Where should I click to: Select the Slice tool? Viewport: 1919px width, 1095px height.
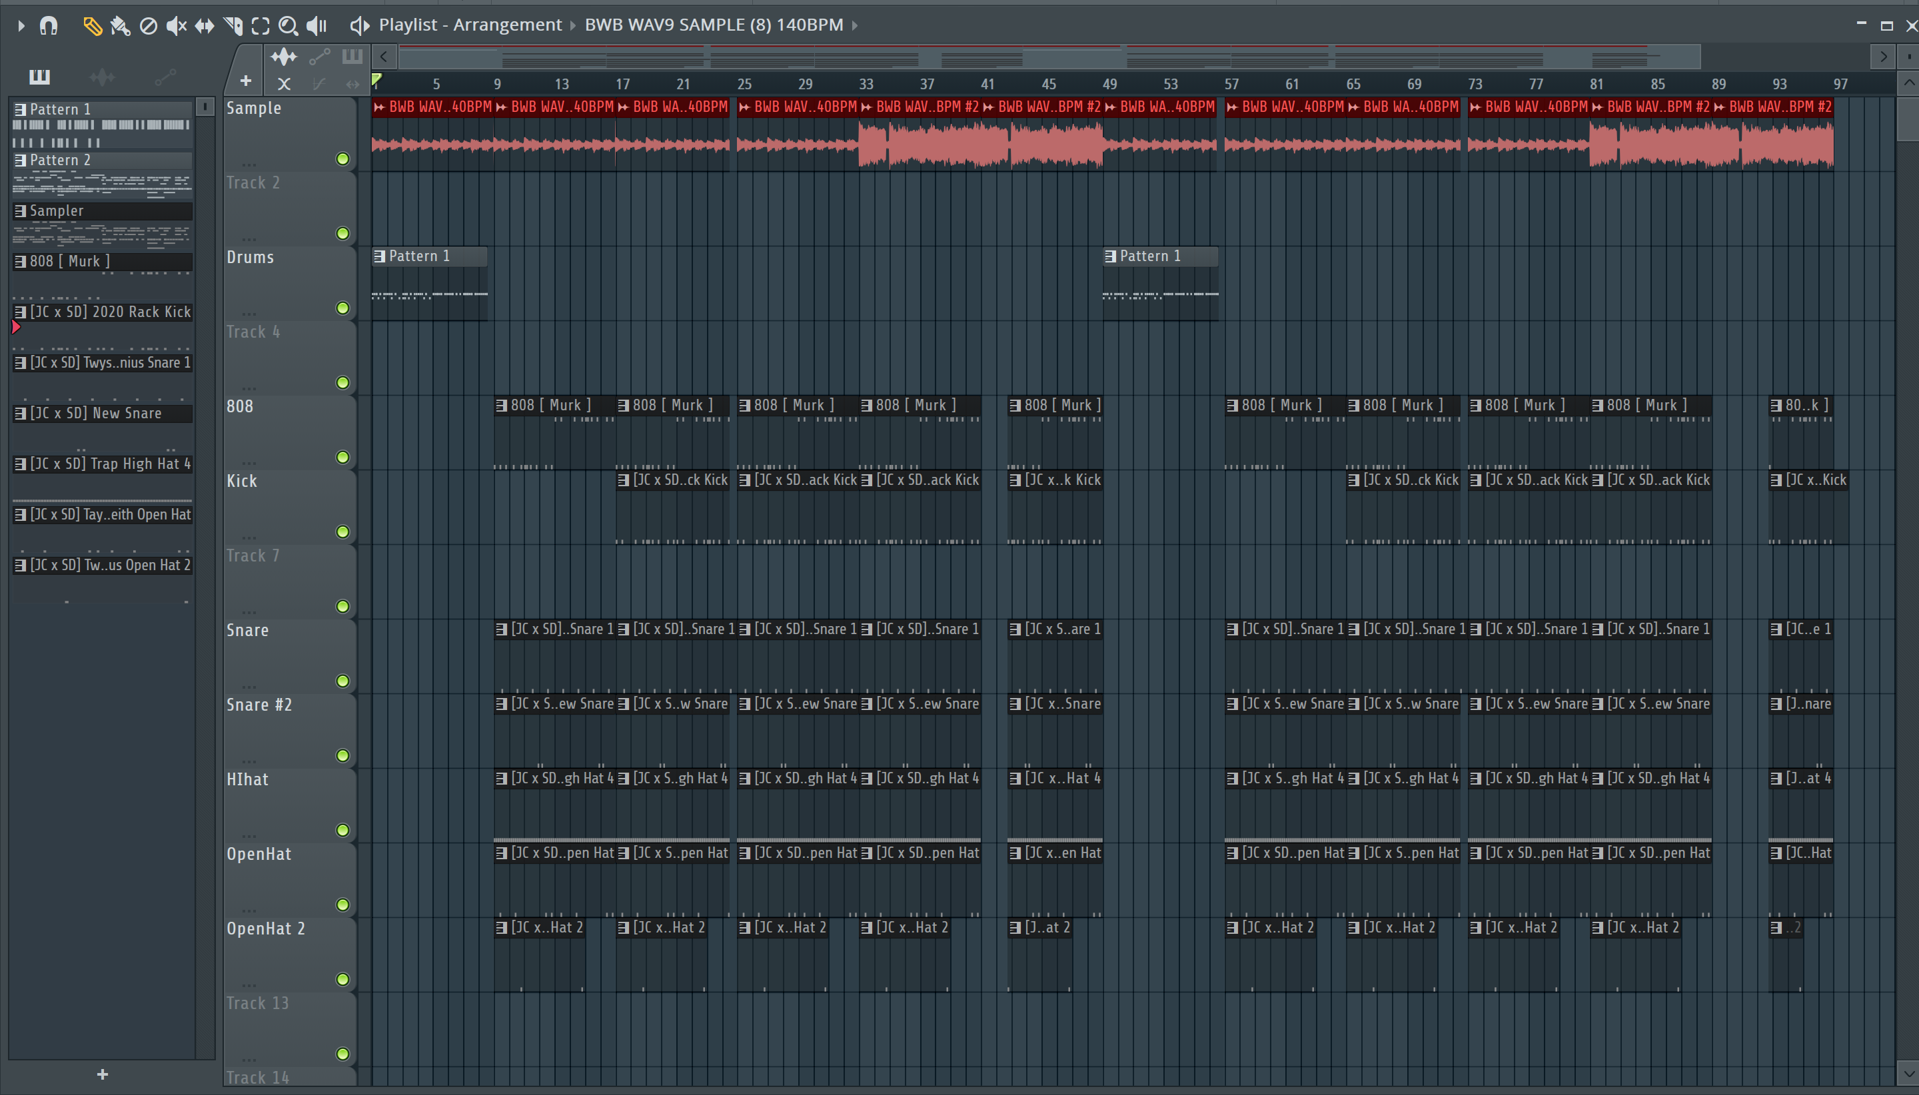pyautogui.click(x=233, y=27)
